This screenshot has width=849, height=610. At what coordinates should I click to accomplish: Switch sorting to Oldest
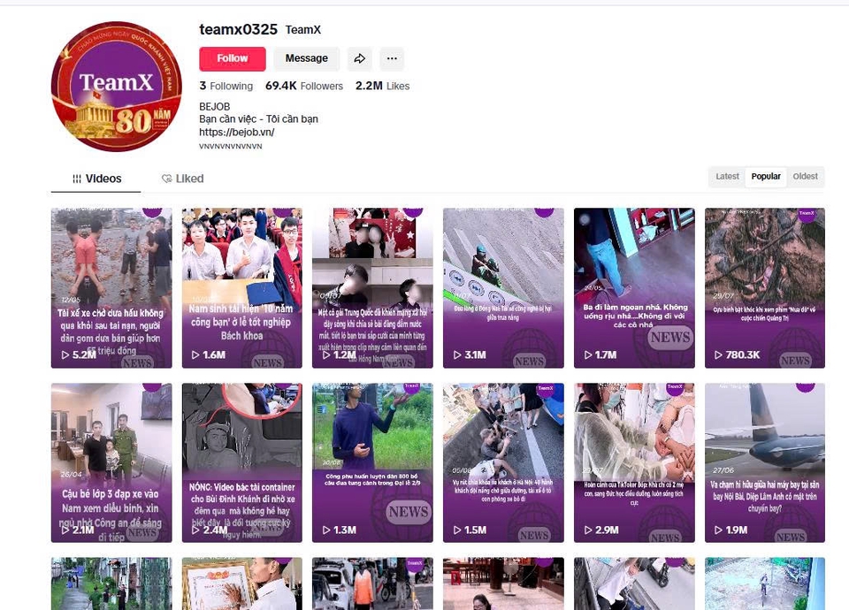coord(805,177)
